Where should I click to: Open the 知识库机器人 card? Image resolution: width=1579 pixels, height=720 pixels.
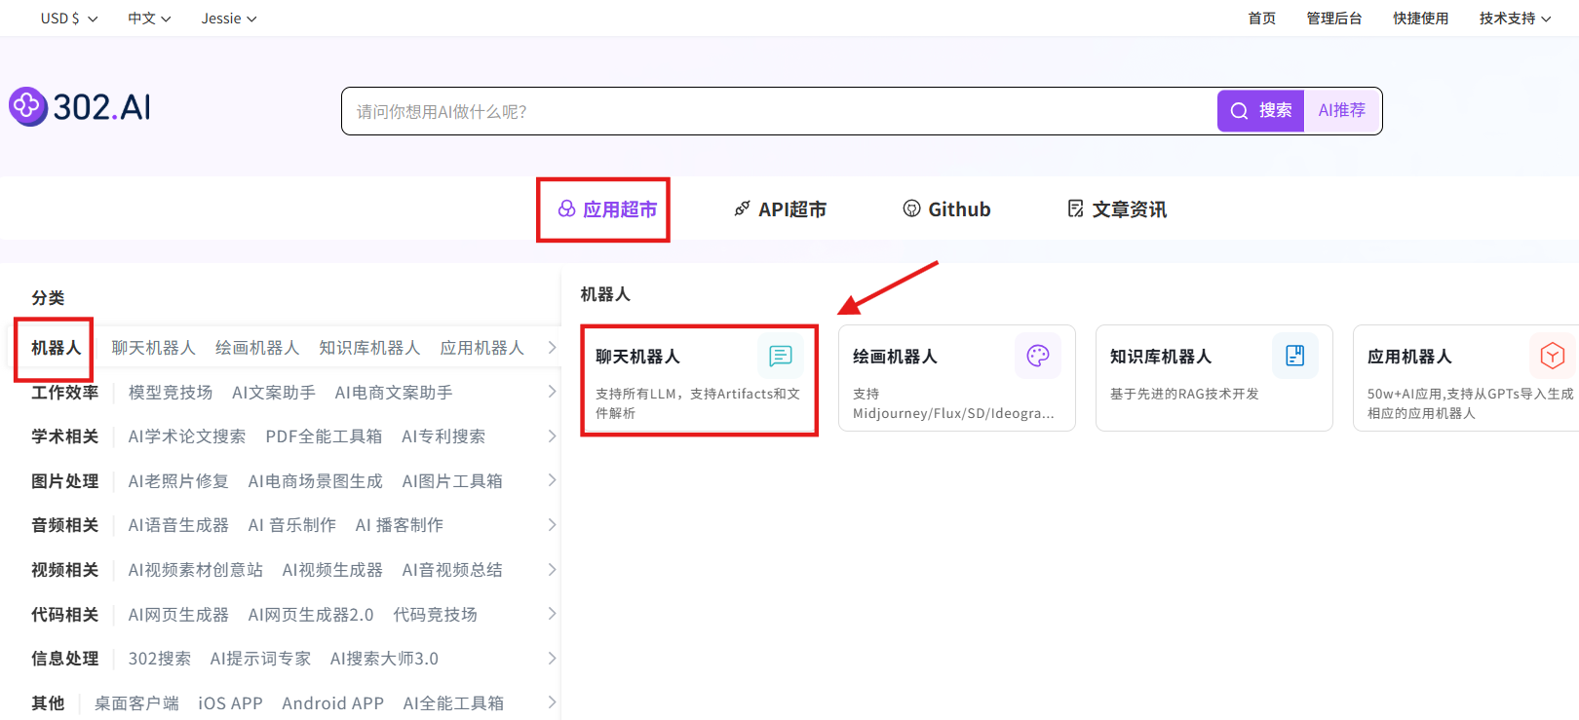point(1214,378)
